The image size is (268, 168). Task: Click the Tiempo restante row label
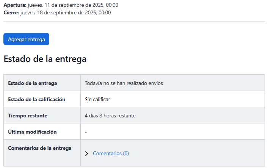coord(28,116)
